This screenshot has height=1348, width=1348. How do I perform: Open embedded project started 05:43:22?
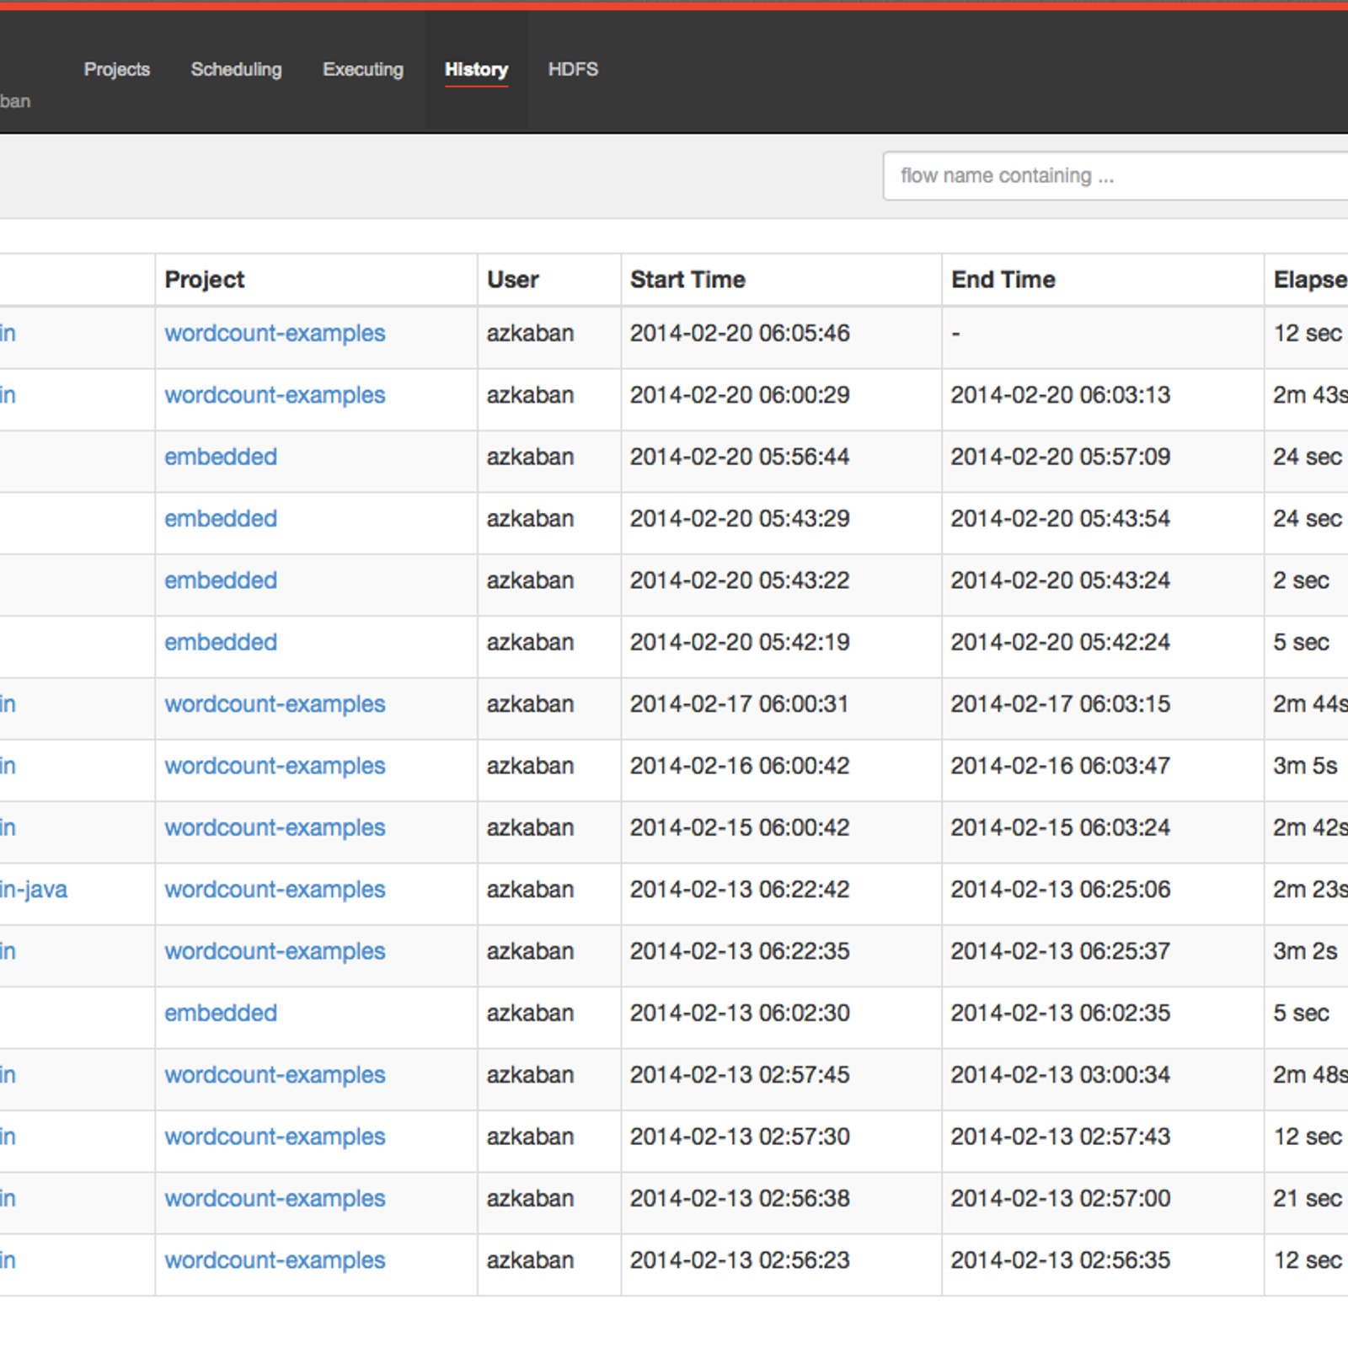pos(221,580)
